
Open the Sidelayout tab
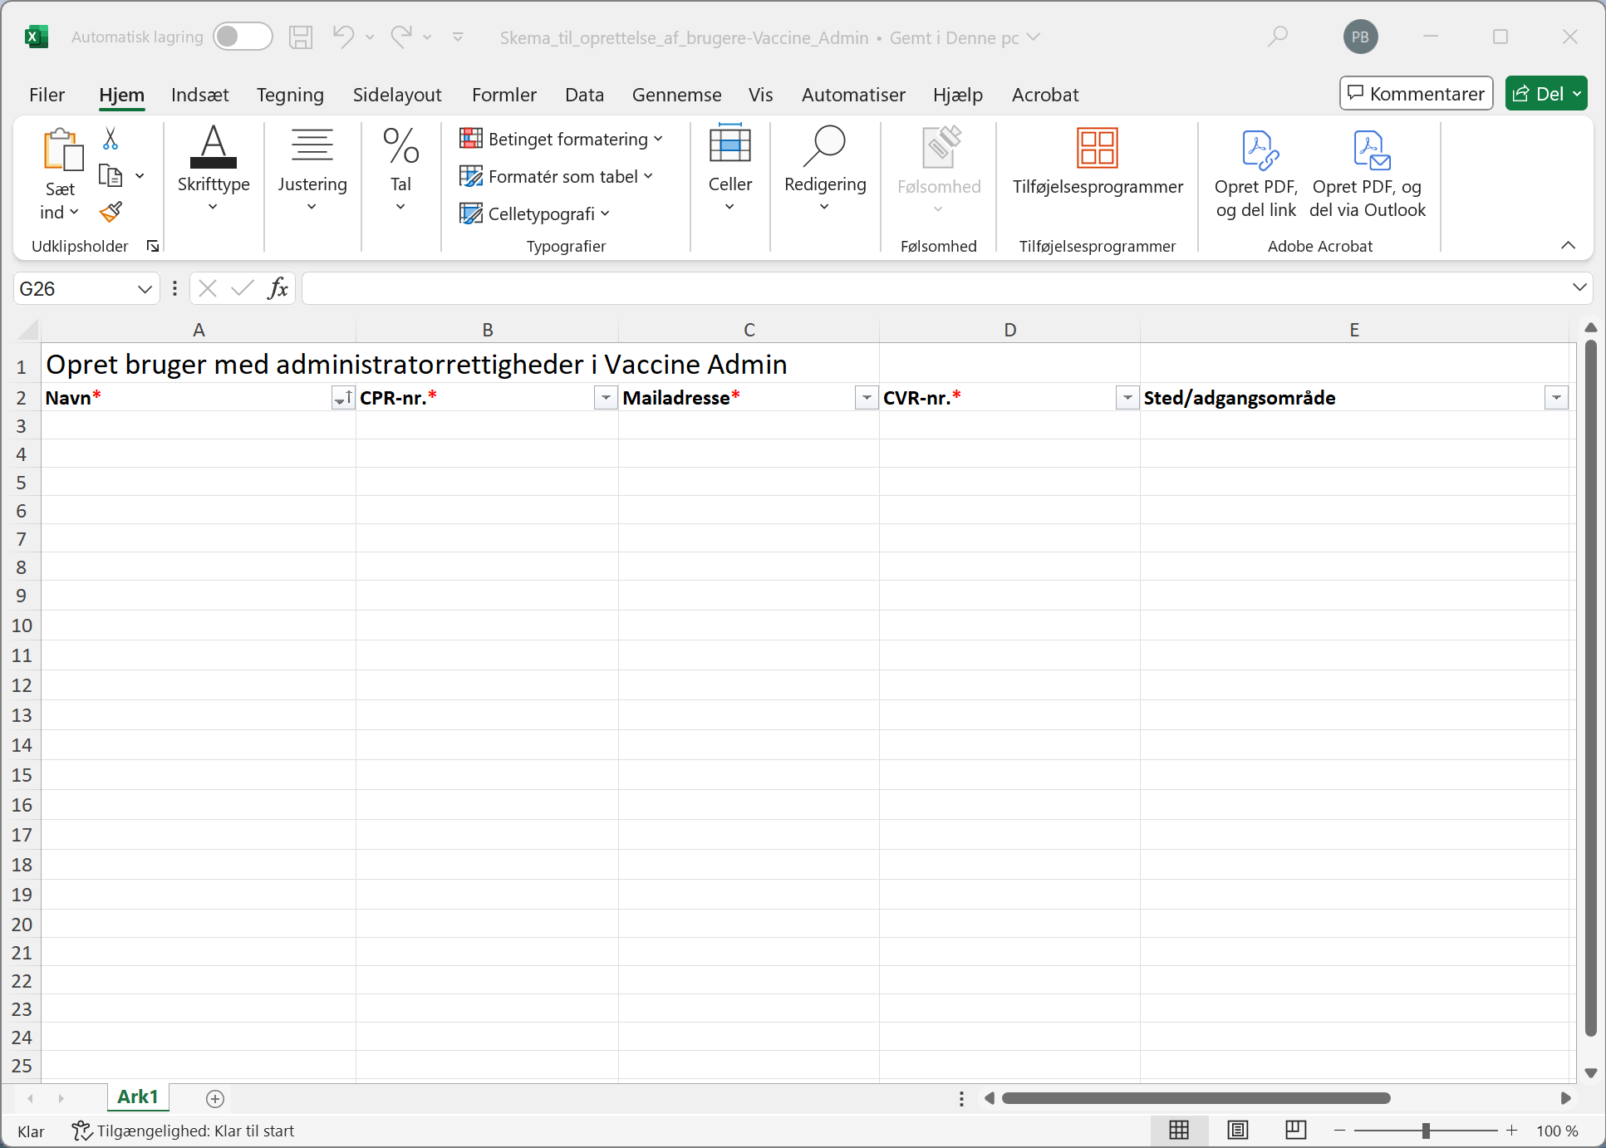click(397, 95)
